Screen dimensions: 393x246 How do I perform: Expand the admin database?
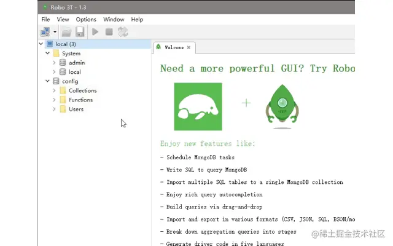pyautogui.click(x=54, y=63)
